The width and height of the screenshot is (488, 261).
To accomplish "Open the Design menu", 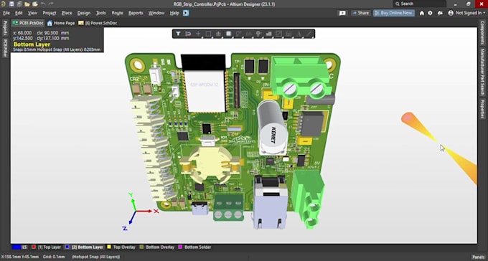I will [x=84, y=13].
